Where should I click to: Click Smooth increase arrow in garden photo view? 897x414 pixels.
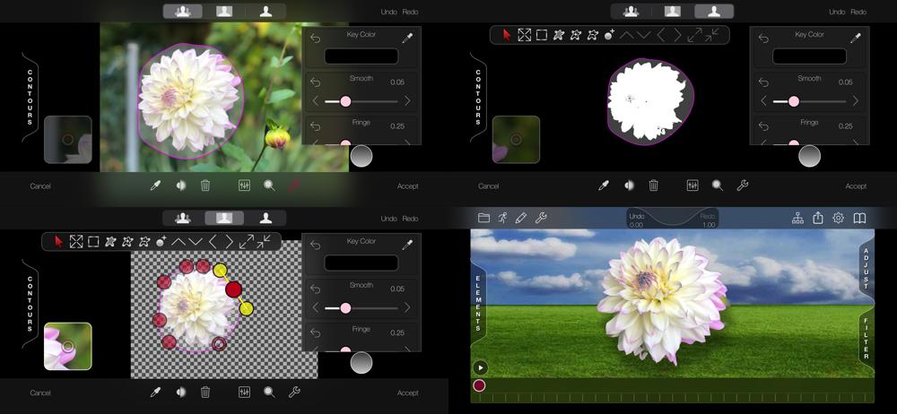coord(407,101)
